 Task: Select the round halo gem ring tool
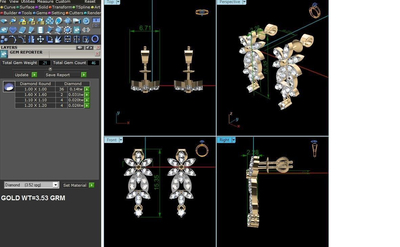click(86, 21)
